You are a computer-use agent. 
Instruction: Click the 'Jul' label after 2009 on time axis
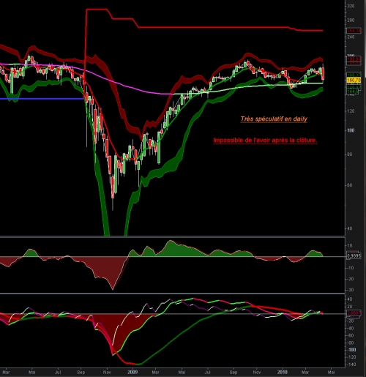click(x=207, y=372)
